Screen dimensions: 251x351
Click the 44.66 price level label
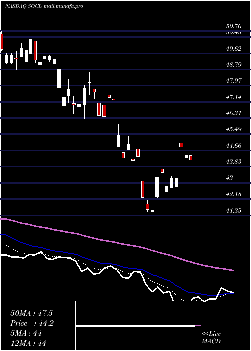(233, 146)
